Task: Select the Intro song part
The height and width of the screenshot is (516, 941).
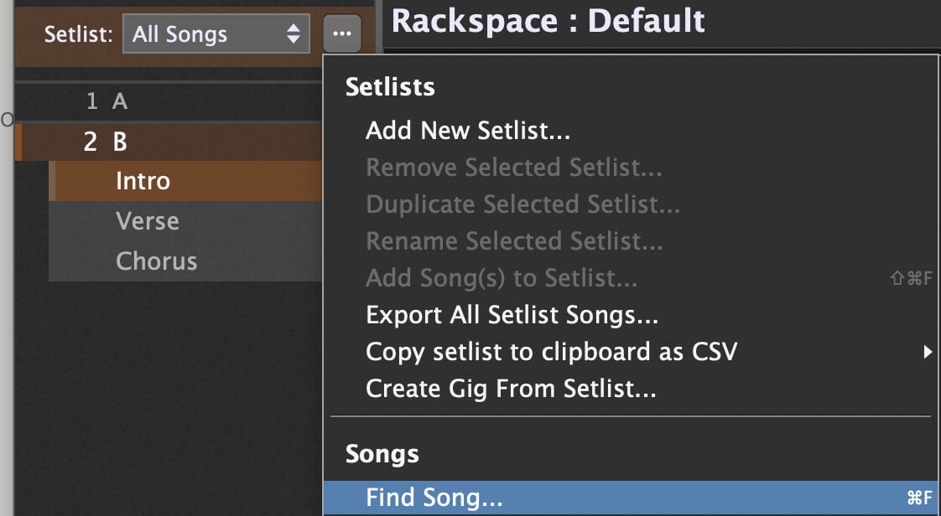Action: pos(143,181)
